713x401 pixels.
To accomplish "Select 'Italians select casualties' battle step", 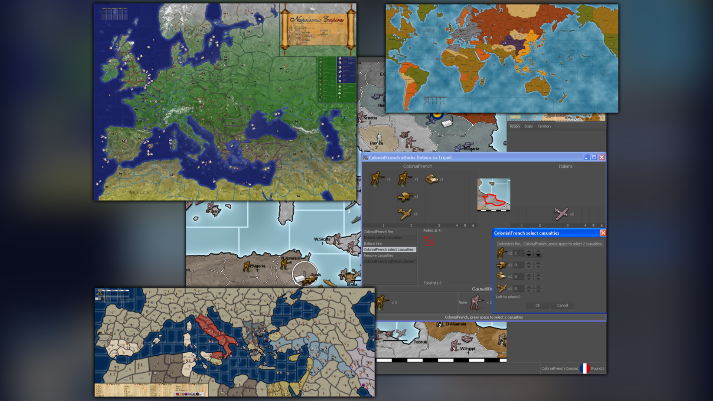I will click(389, 238).
